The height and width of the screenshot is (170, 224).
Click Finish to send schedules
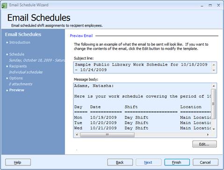point(177,163)
